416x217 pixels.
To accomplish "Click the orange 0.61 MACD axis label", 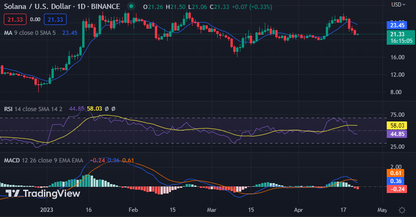I will (x=396, y=173).
